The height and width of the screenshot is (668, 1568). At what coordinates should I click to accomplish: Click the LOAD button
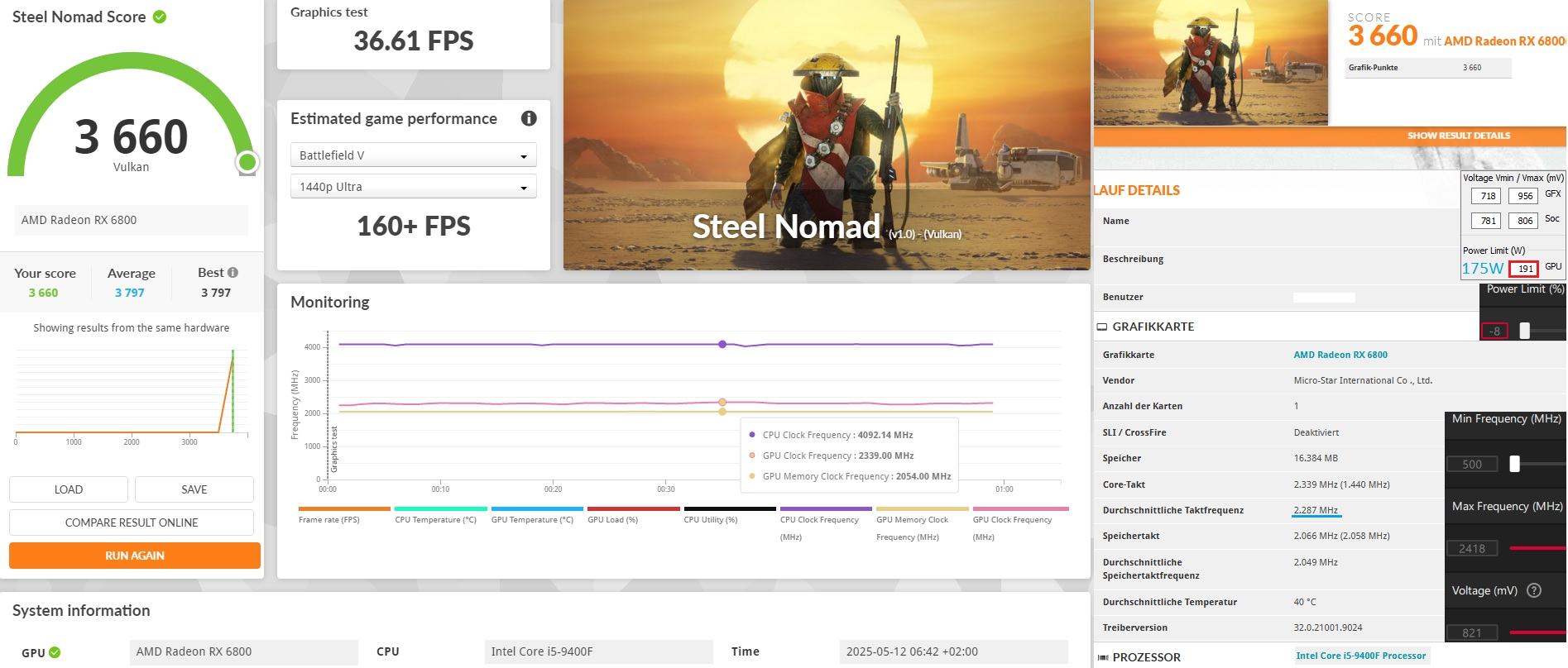[69, 489]
